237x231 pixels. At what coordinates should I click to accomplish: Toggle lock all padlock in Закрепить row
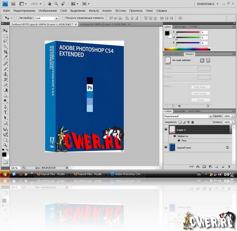193,122
